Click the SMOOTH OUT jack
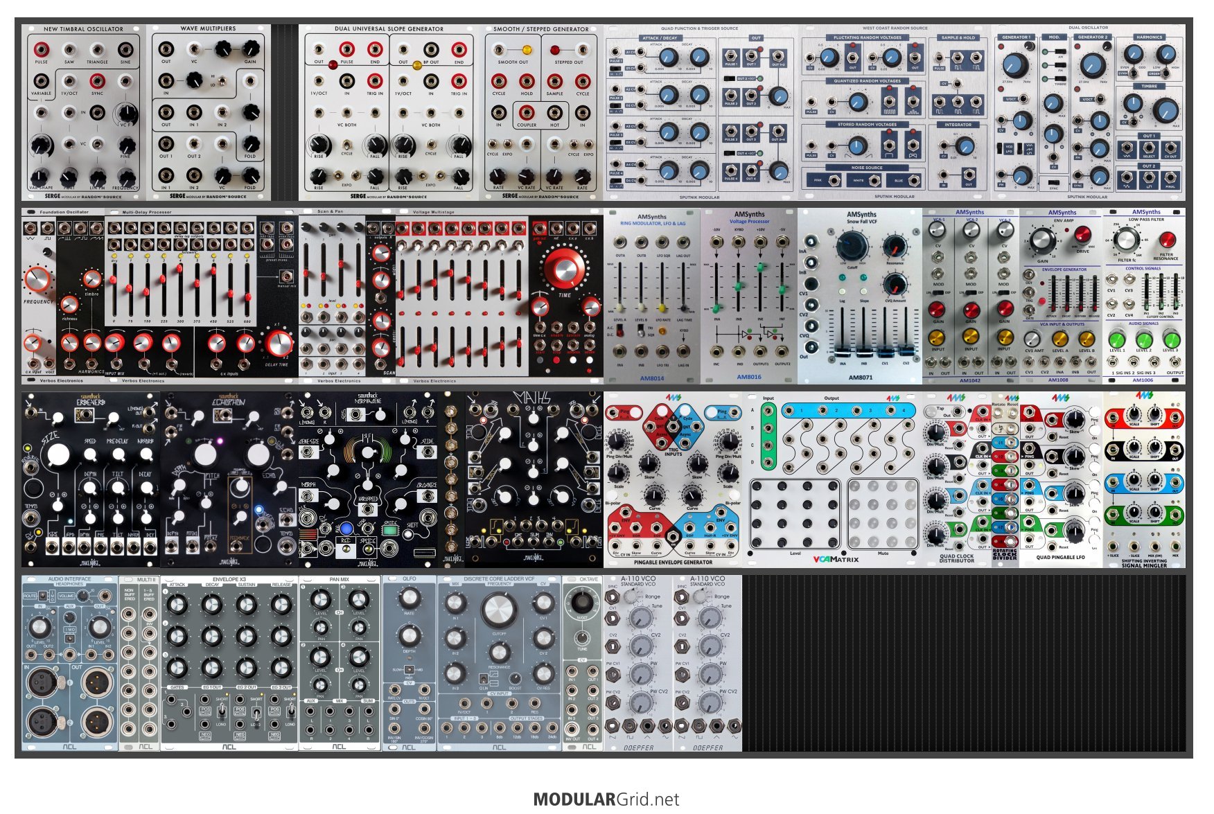Screen dimensions: 1214x814 tap(499, 50)
